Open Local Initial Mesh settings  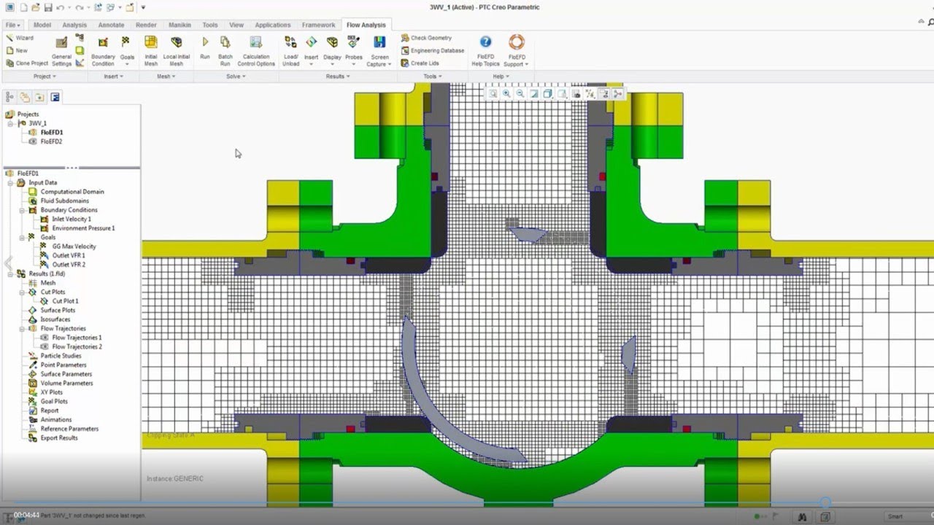tap(177, 50)
